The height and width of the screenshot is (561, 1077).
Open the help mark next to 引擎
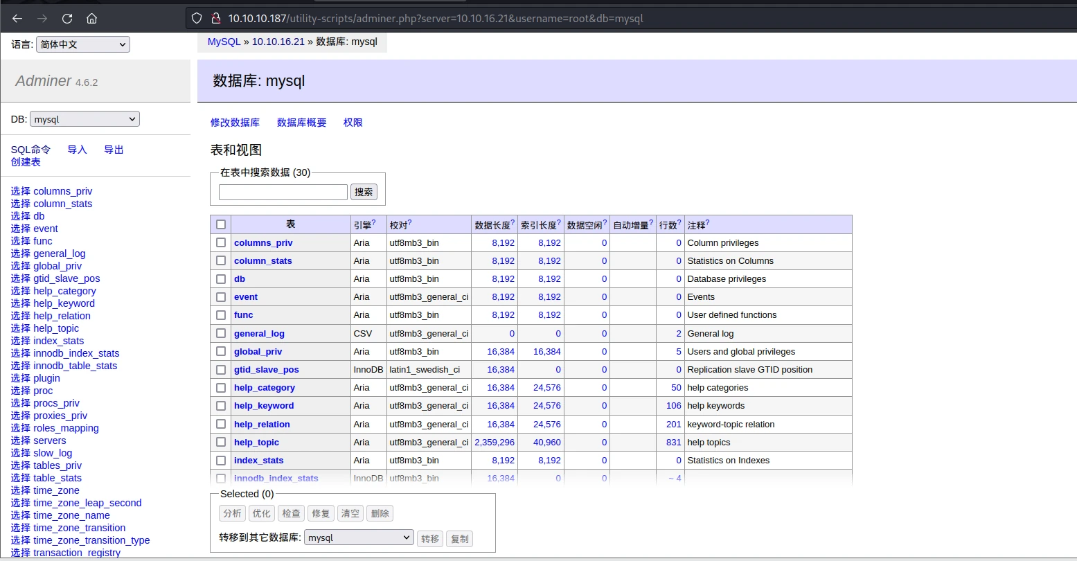374,222
